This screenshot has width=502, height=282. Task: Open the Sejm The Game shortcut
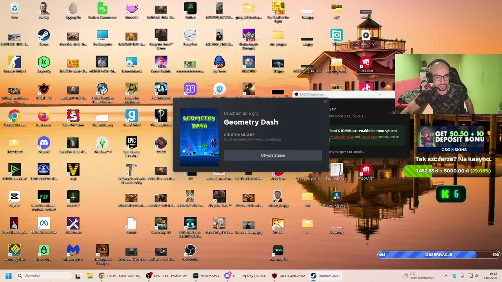click(73, 118)
